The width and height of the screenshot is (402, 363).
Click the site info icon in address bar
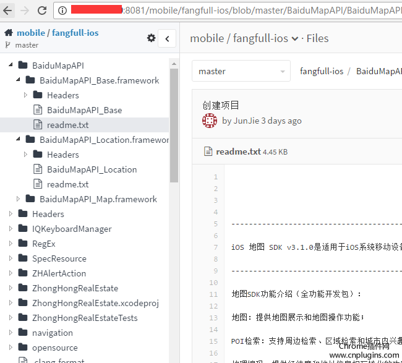click(x=62, y=11)
